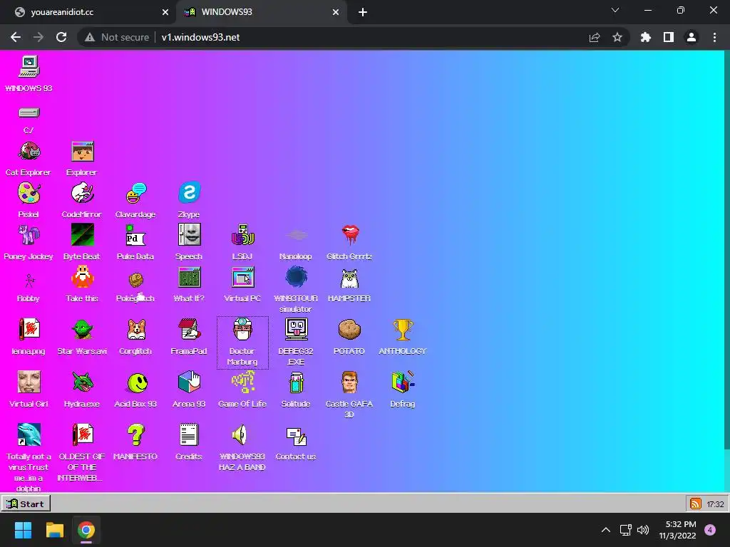
Task: Launch Glitch Grrrlz lips icon
Action: pos(349,235)
